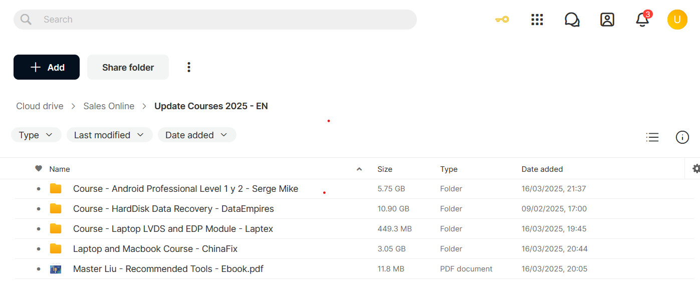Go to Cloud drive breadcrumb
This screenshot has width=700, height=294.
(x=40, y=106)
